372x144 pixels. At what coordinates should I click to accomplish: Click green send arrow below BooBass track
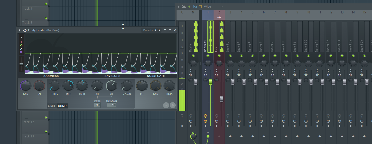208,137
